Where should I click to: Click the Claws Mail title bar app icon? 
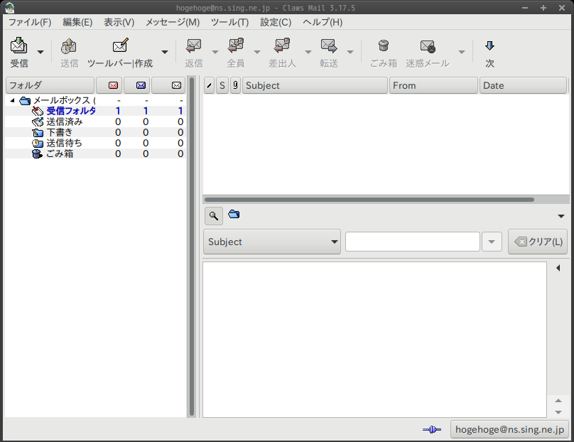[x=9, y=7]
